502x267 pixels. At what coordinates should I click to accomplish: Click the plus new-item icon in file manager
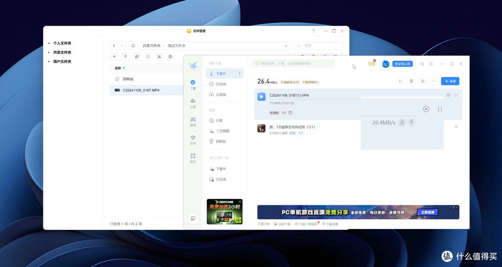[x=114, y=57]
